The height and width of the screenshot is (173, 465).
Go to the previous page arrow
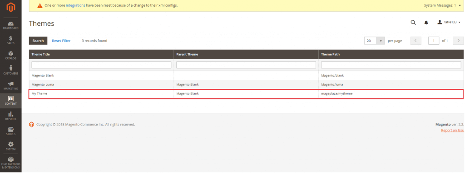click(x=416, y=41)
